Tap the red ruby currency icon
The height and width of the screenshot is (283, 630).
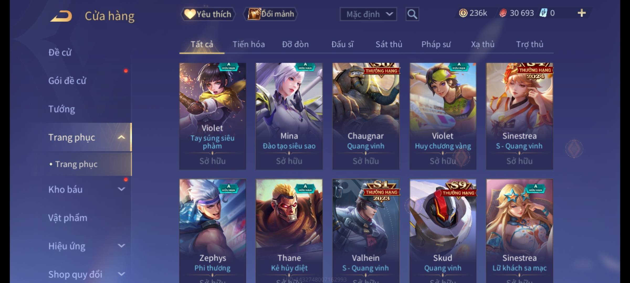(x=503, y=13)
